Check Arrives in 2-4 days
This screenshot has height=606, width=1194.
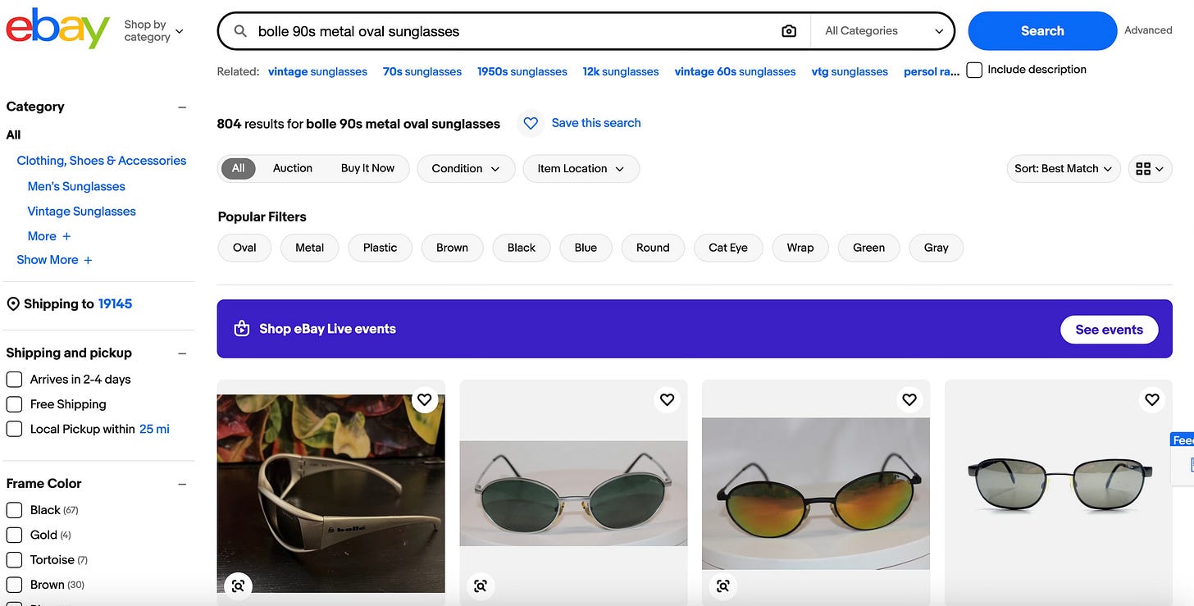(x=14, y=380)
